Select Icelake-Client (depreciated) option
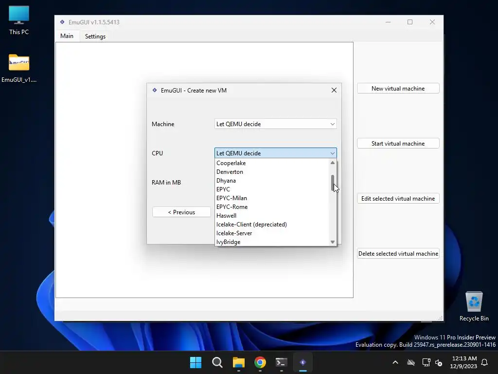Viewport: 498px width, 374px height. (272, 224)
